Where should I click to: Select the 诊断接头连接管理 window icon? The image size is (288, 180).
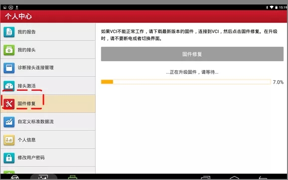pos(9,68)
